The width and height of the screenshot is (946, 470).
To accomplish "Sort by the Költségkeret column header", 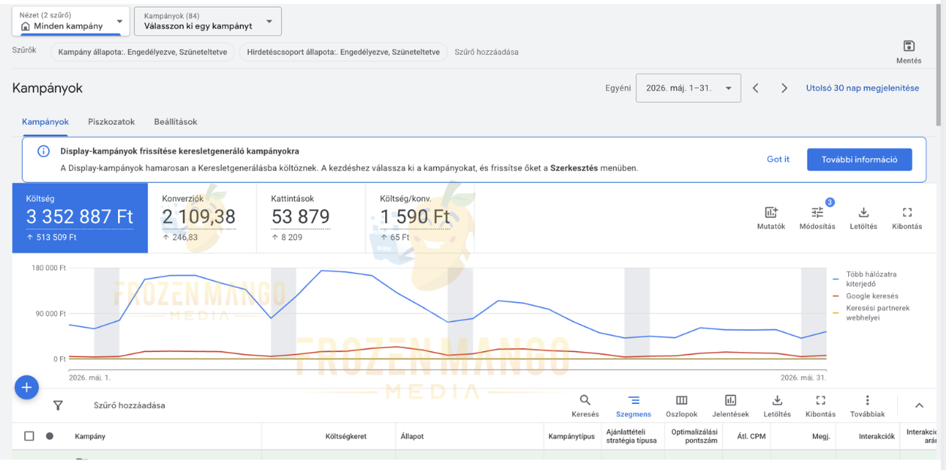I will tap(346, 436).
